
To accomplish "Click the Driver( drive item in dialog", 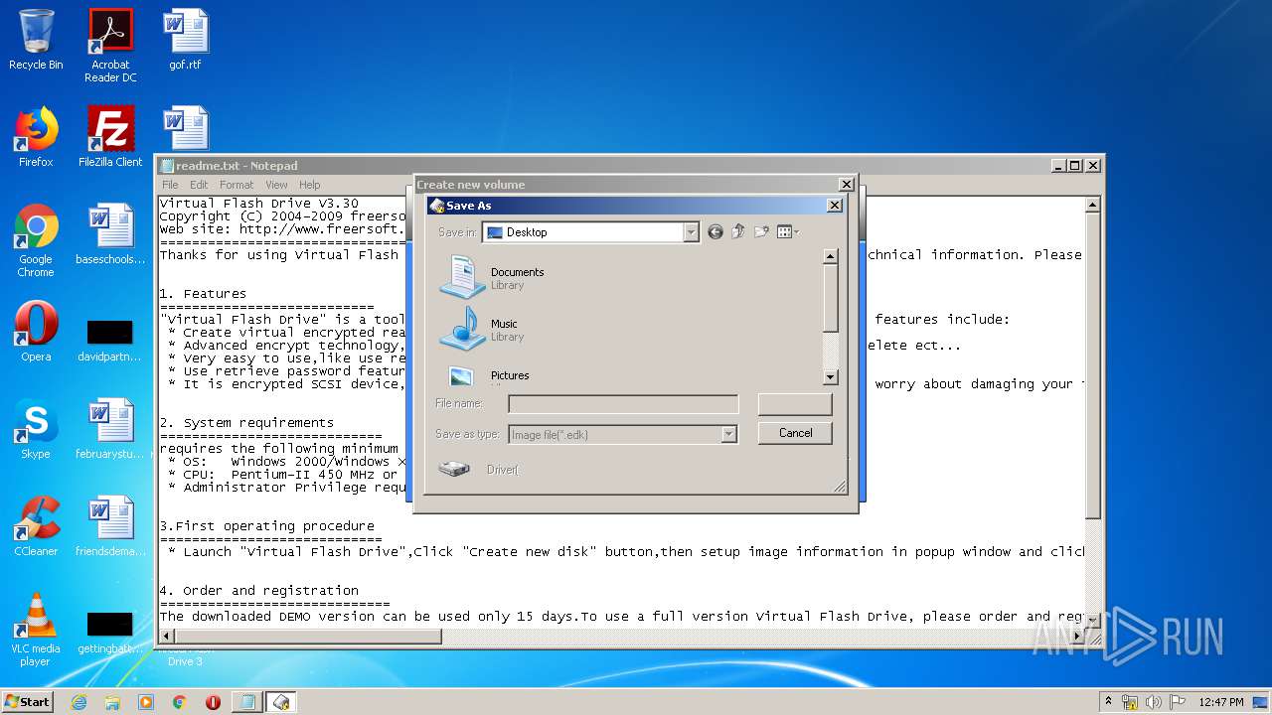I will pos(479,469).
